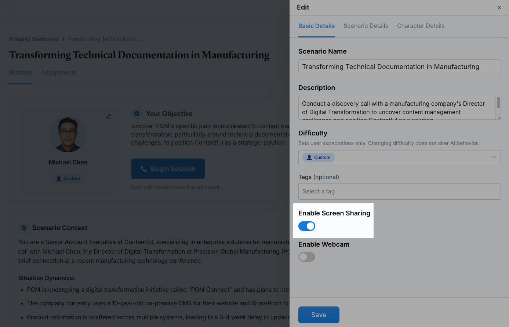Click the checkmark icon beside Your Objective
Viewport: 509px width, 327px height.
coord(137,114)
